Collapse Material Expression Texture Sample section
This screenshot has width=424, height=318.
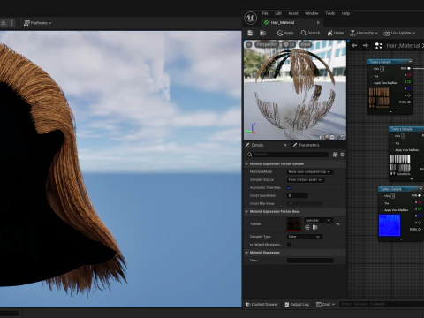coord(246,163)
